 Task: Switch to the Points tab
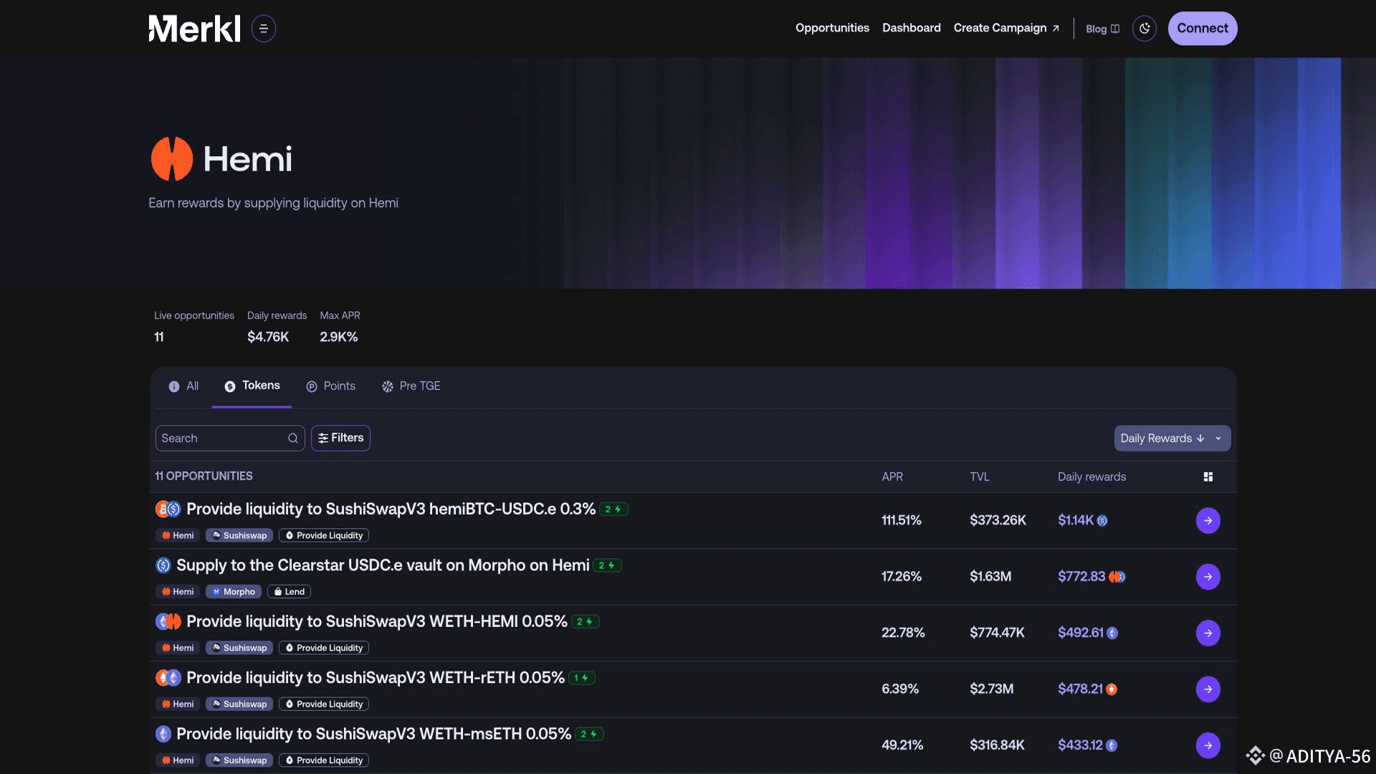coord(330,386)
